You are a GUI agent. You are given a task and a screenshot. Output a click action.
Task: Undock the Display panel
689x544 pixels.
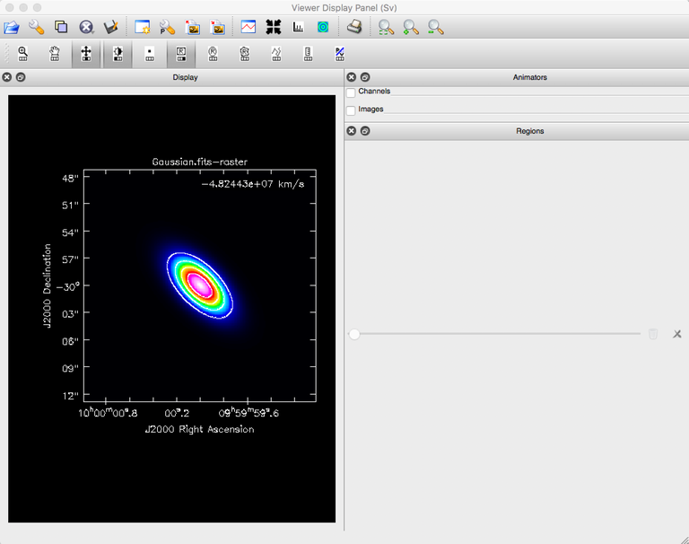click(x=21, y=77)
